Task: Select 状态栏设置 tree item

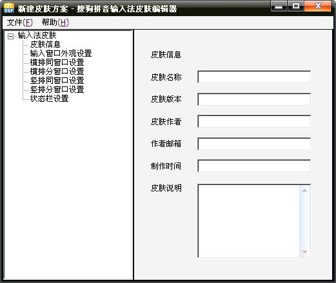Action: point(49,99)
